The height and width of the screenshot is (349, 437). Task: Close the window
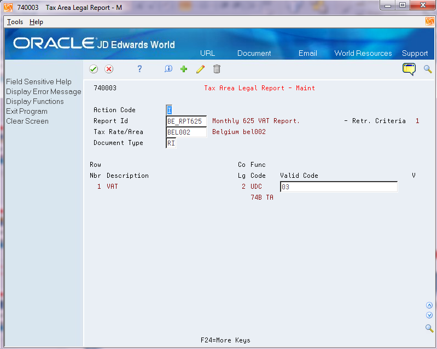click(x=423, y=5)
